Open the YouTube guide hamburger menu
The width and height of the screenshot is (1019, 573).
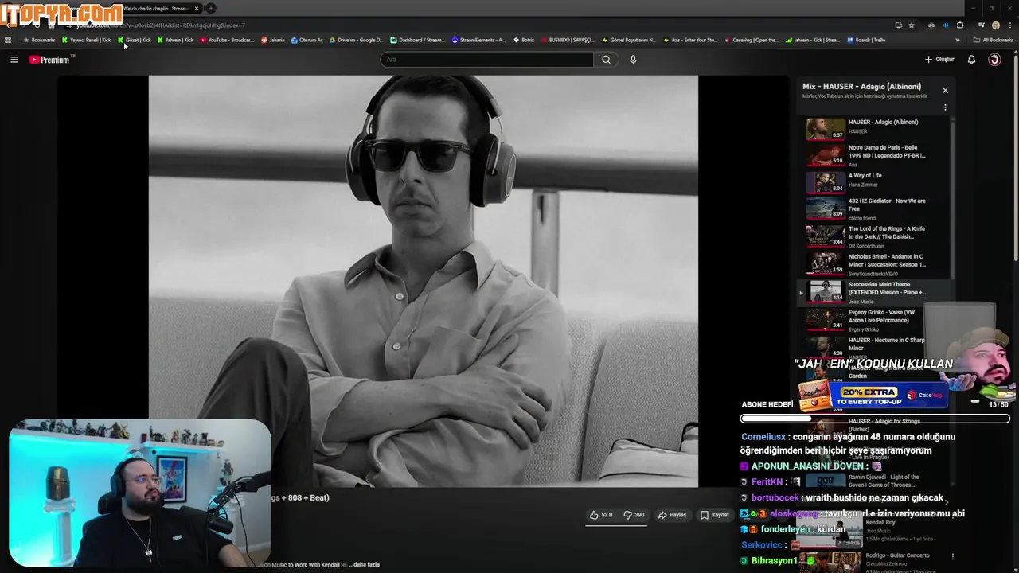point(14,60)
